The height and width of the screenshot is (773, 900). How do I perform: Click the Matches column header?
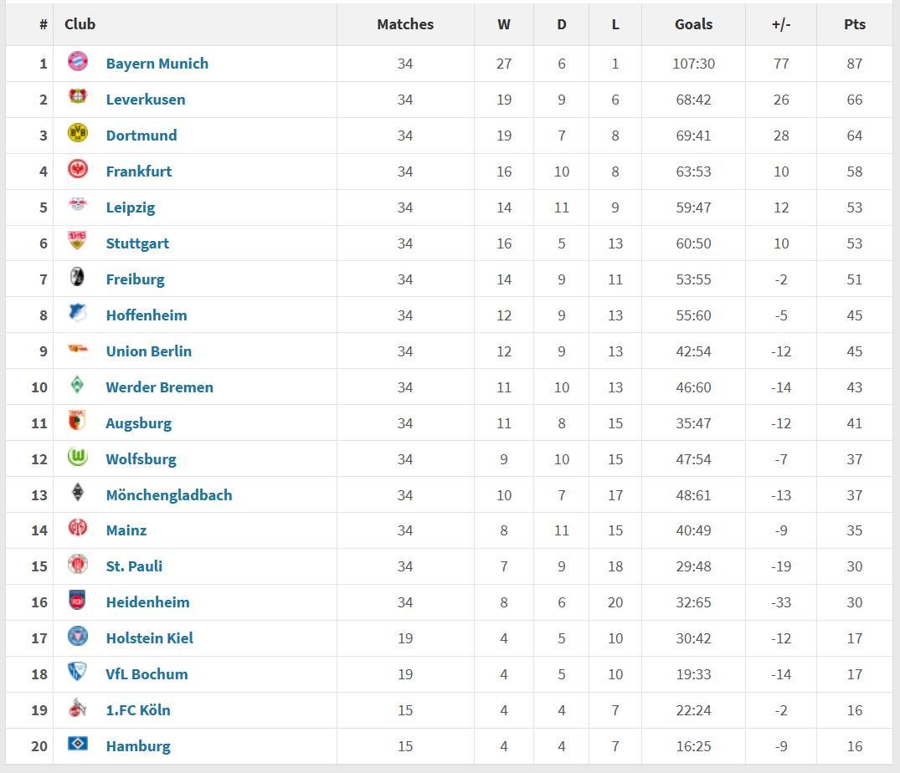[405, 24]
